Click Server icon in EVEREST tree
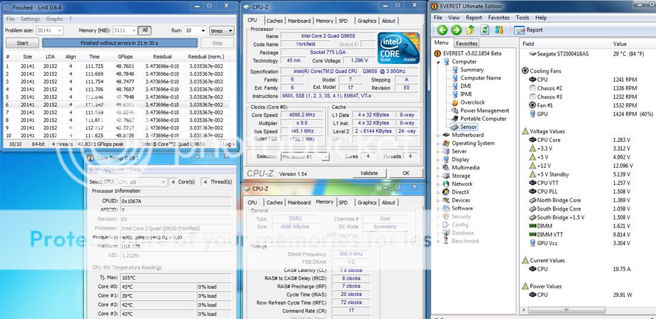Screen dimensions: 656x319 pyautogui.click(x=446, y=151)
